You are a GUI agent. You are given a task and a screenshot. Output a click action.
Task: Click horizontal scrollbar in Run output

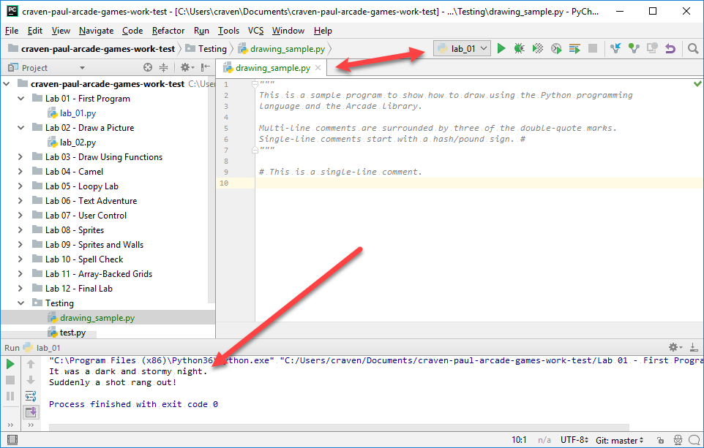(x=339, y=428)
